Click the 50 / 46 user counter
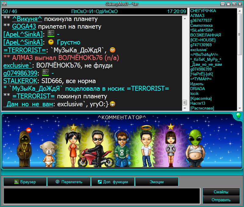Viewport: 244px width, 207px height. click(10, 11)
